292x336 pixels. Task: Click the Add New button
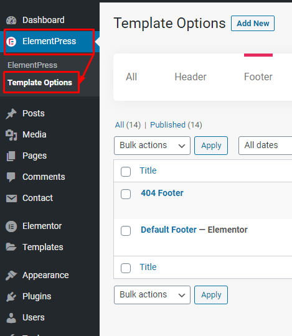pos(253,23)
